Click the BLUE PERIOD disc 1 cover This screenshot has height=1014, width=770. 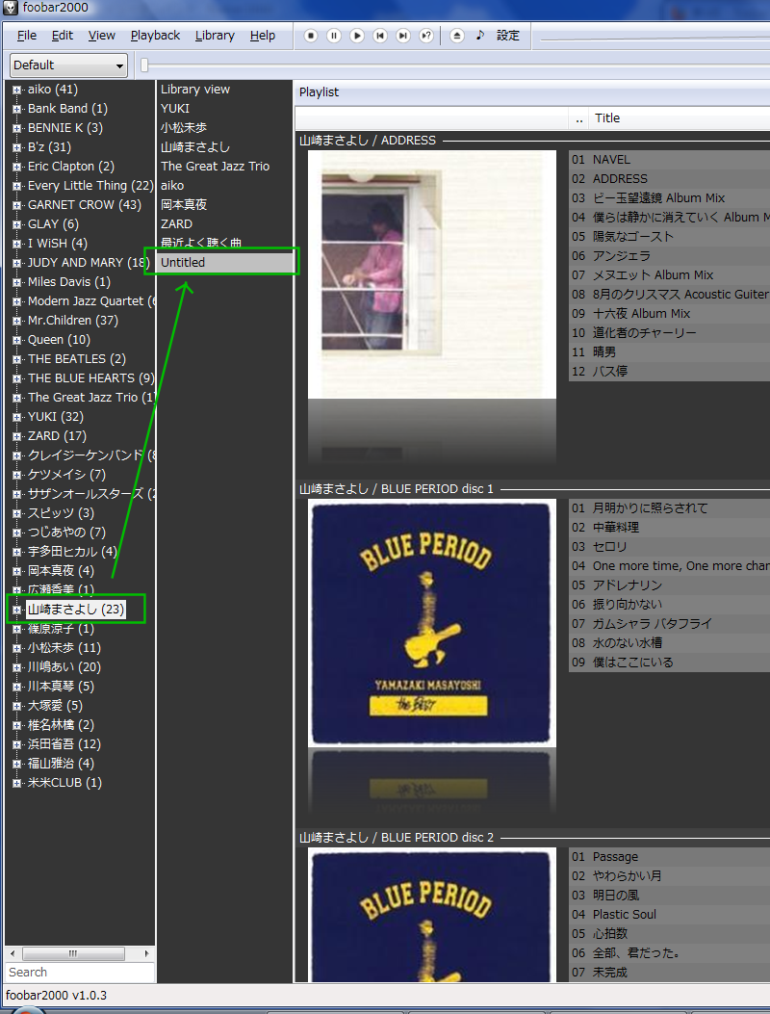[432, 623]
